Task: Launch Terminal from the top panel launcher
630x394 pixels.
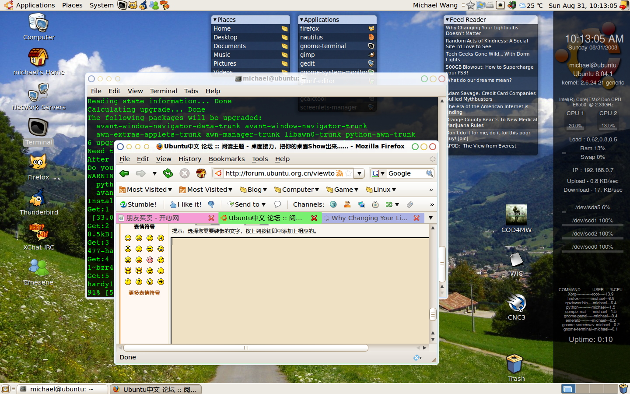Action: tap(122, 5)
